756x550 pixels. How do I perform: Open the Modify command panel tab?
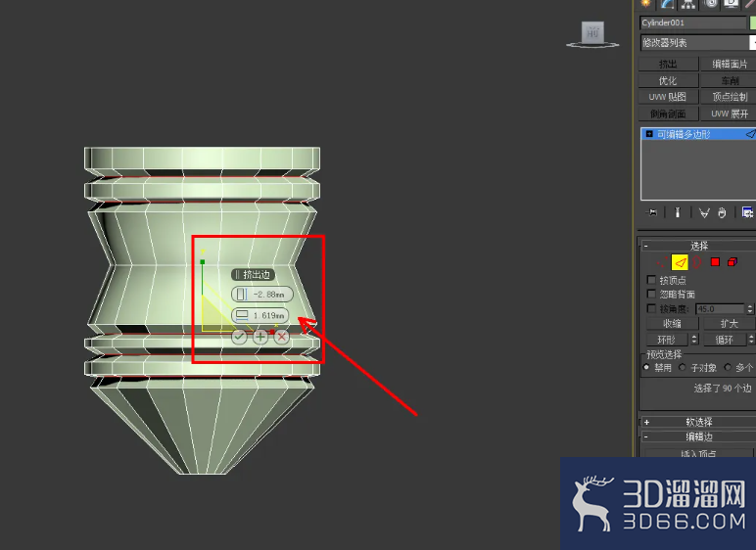667,4
